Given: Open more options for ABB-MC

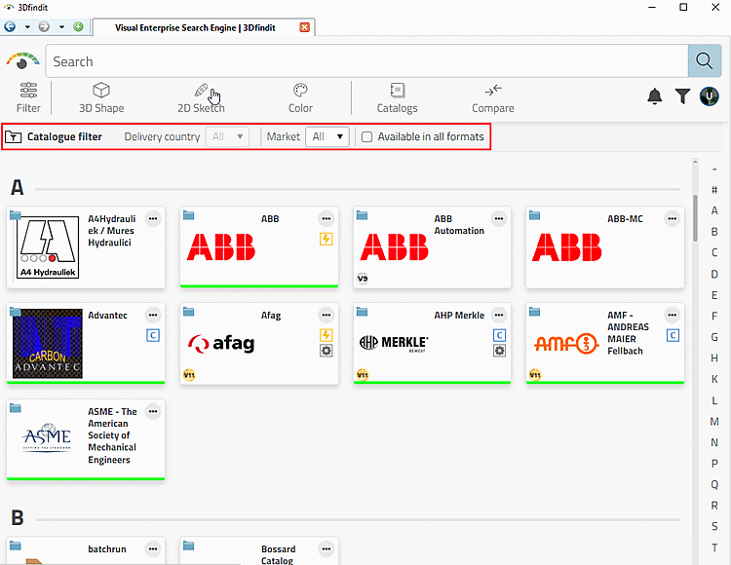Looking at the screenshot, I should 672,218.
